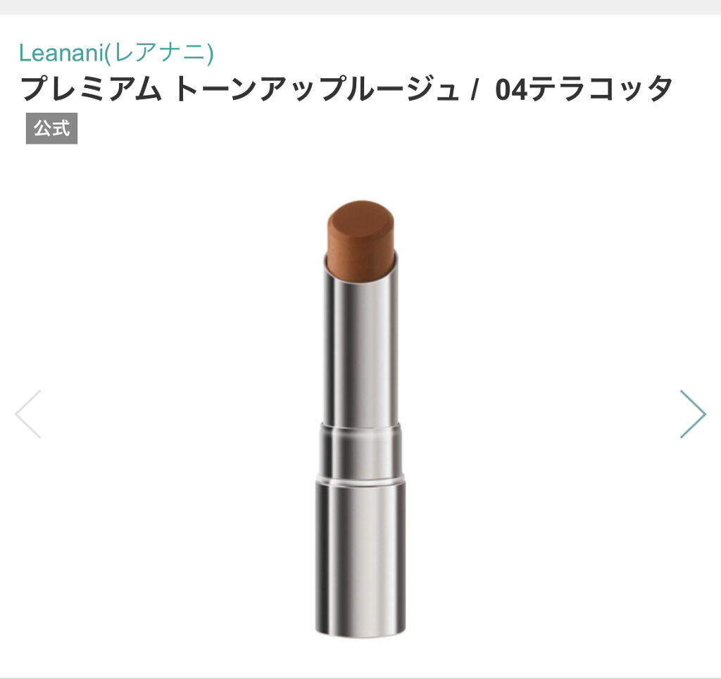Show the next product image with right chevron
Image resolution: width=721 pixels, height=679 pixels.
point(693,414)
